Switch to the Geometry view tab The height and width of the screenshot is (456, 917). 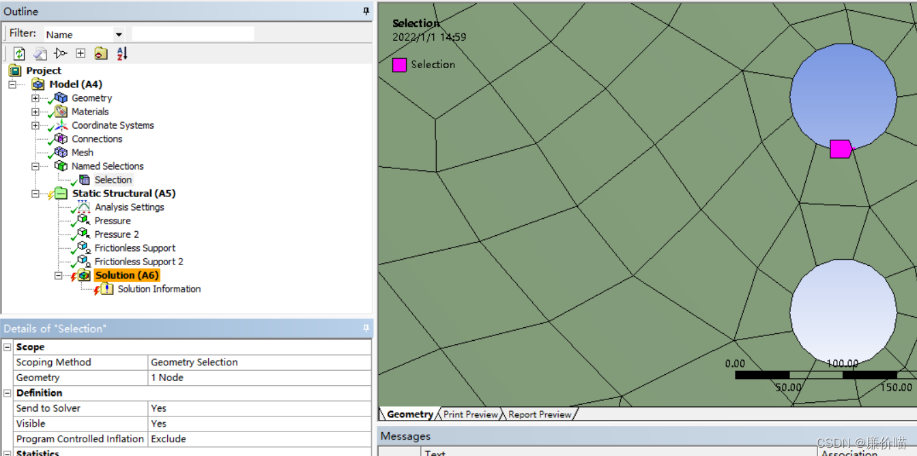409,414
